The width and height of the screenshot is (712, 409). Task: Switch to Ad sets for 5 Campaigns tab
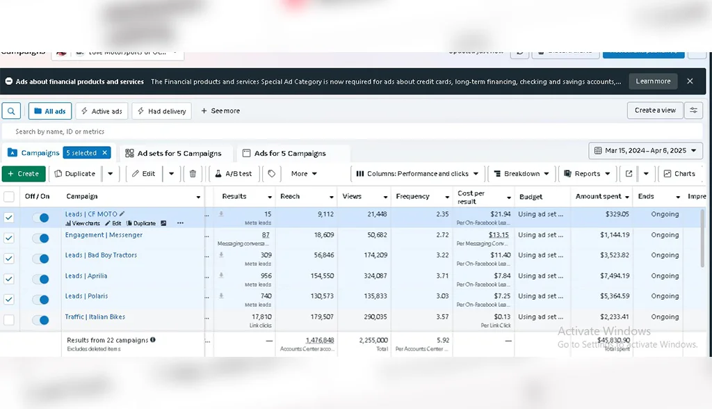tap(173, 154)
